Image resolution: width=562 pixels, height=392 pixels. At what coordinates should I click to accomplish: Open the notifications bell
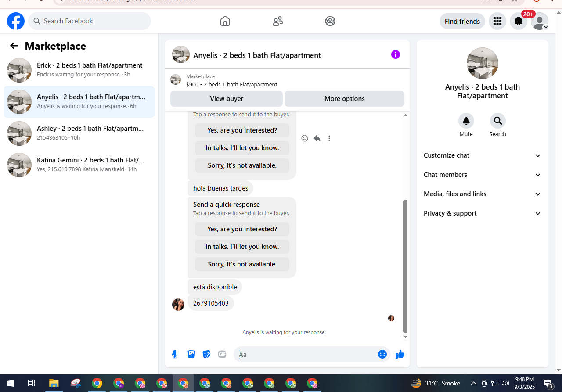pos(519,21)
